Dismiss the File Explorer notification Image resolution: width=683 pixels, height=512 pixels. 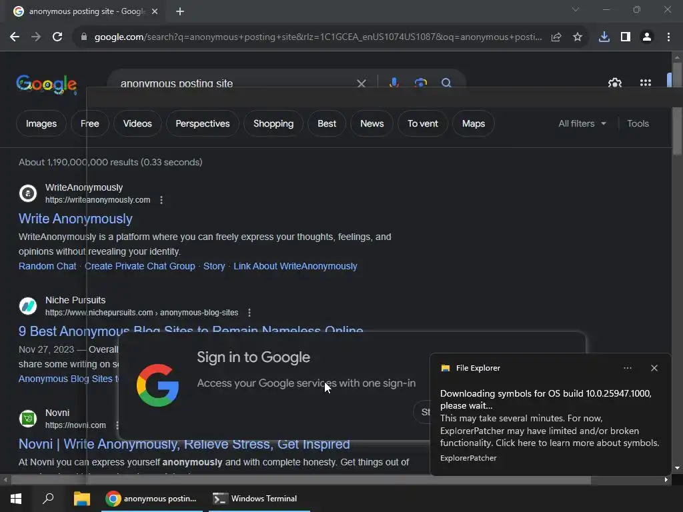pyautogui.click(x=654, y=368)
